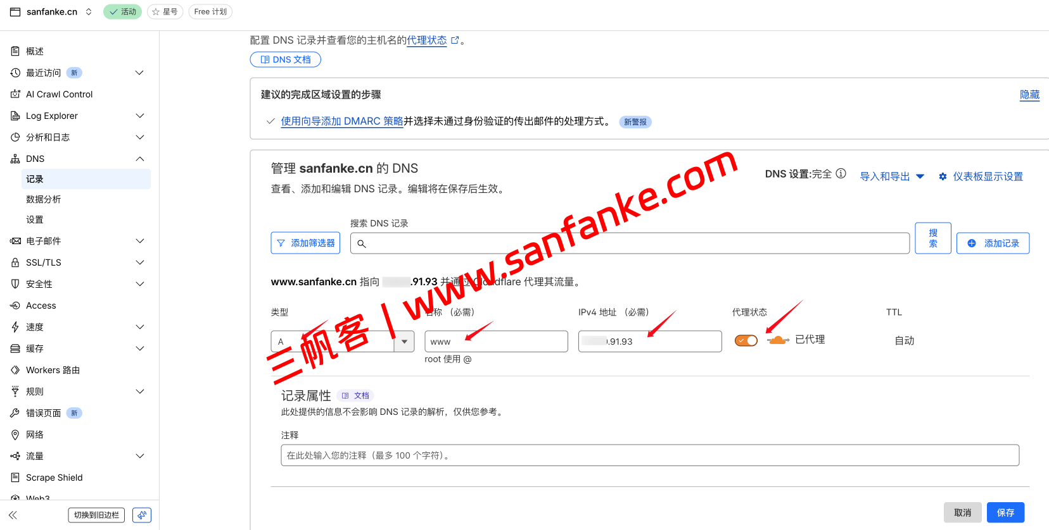Click the blue Save button

tap(1005, 512)
